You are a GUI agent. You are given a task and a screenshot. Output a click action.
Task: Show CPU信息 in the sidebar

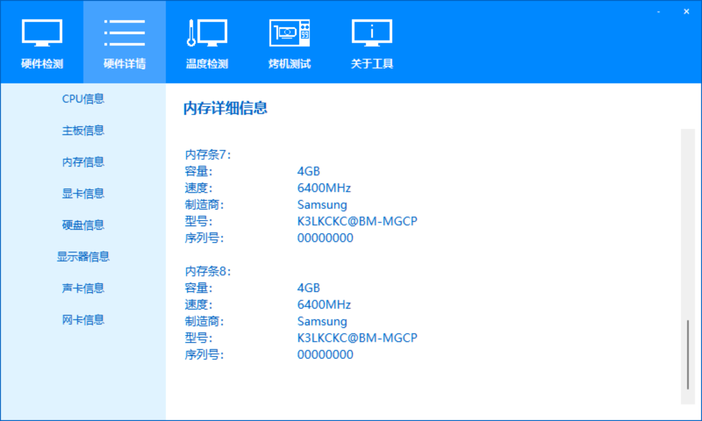point(83,99)
